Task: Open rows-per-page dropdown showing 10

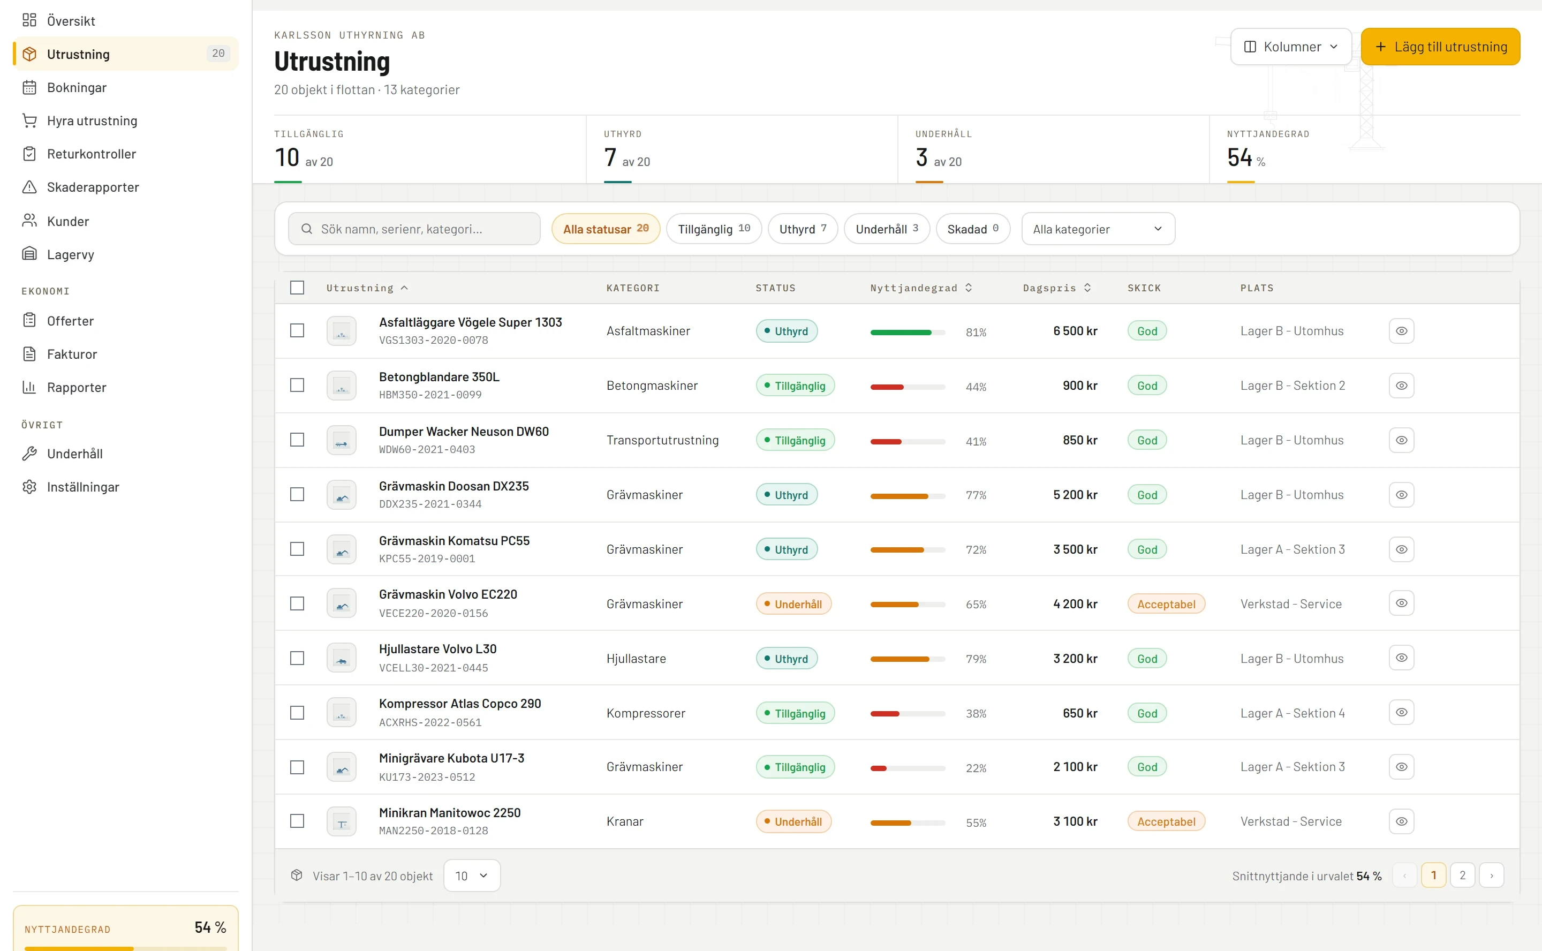Action: 472,875
